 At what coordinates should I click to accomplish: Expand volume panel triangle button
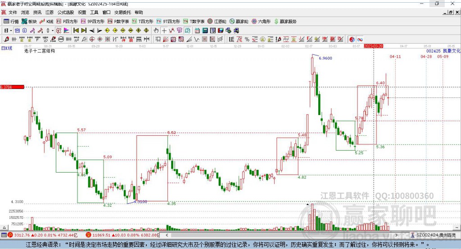[x=4, y=227]
